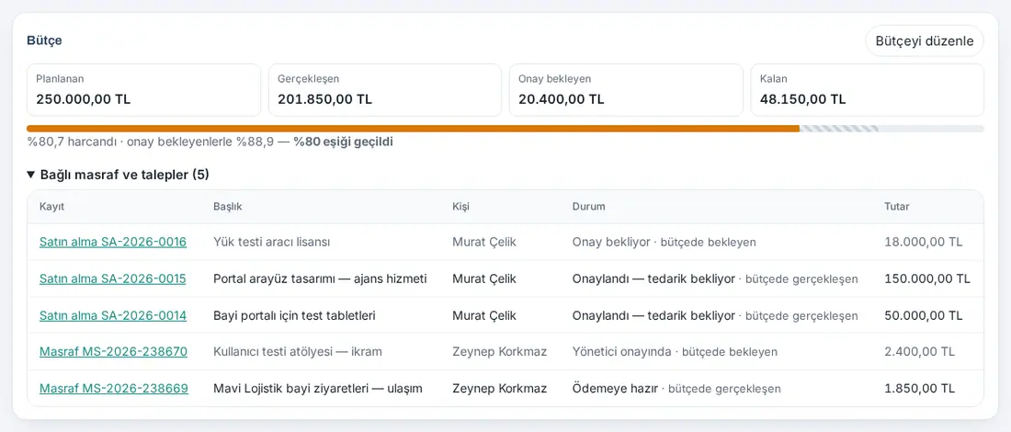Click the Kayıt column header
Screen dimensions: 1011x432
point(52,206)
